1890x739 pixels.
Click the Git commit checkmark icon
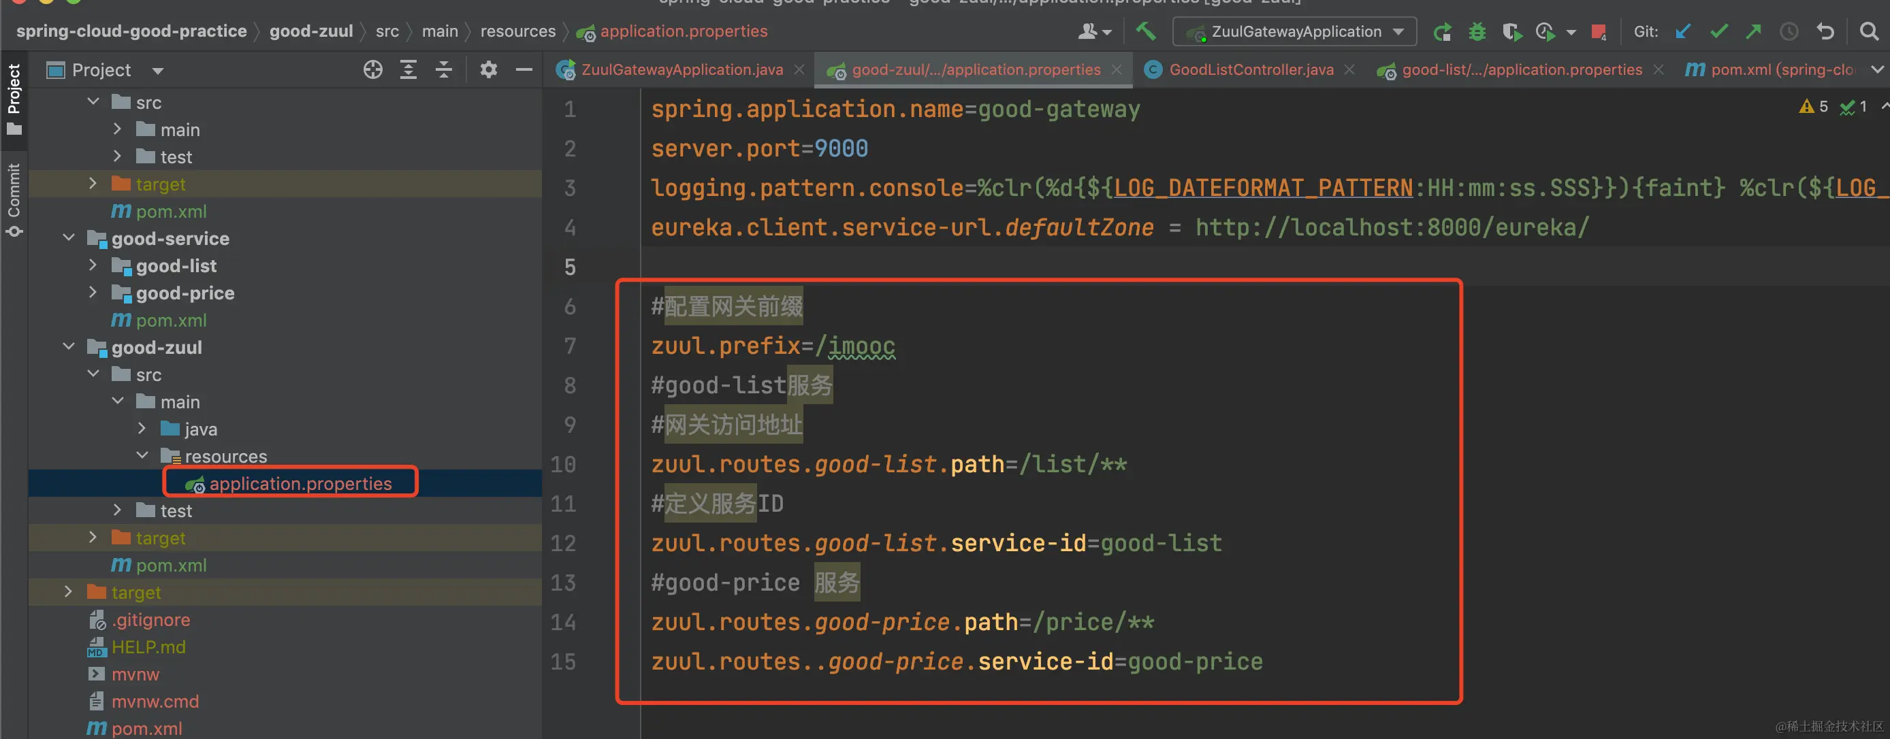[x=1718, y=31]
